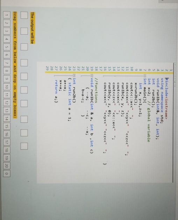Viewport: 178px width, 220px height.
Task: Select the draggable tile numbered 15
Action: [x=7, y=127]
